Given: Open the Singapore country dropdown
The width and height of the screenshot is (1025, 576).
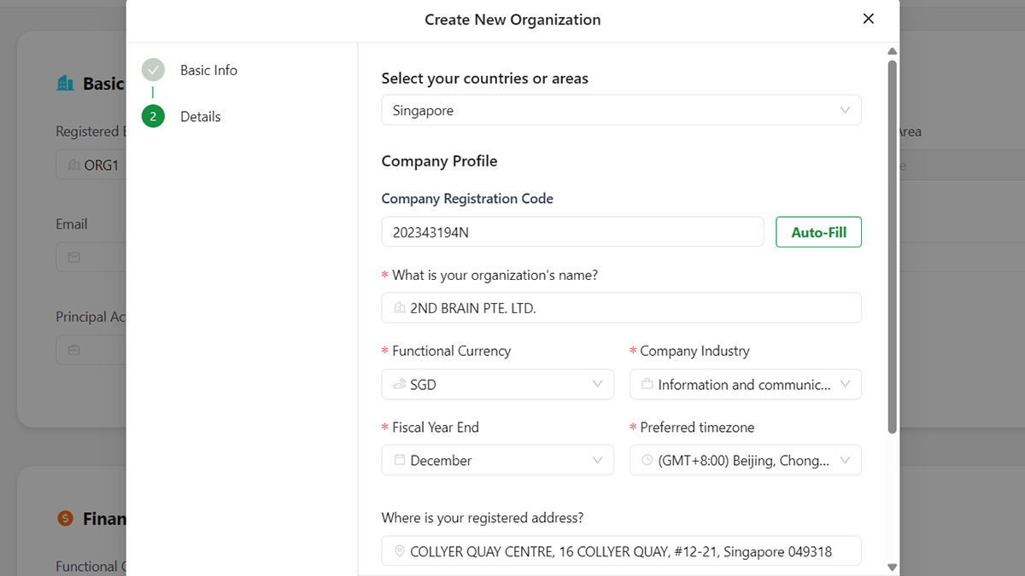Looking at the screenshot, I should pos(621,110).
